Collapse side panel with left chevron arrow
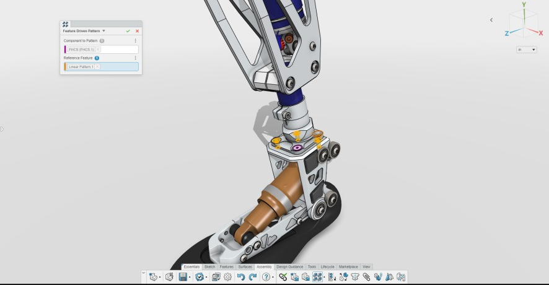 pyautogui.click(x=491, y=20)
